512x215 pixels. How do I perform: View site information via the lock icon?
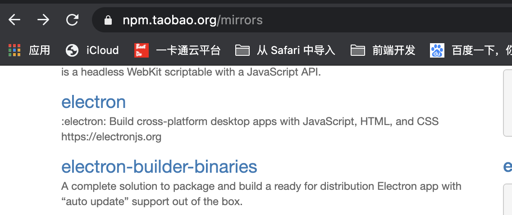pos(107,20)
